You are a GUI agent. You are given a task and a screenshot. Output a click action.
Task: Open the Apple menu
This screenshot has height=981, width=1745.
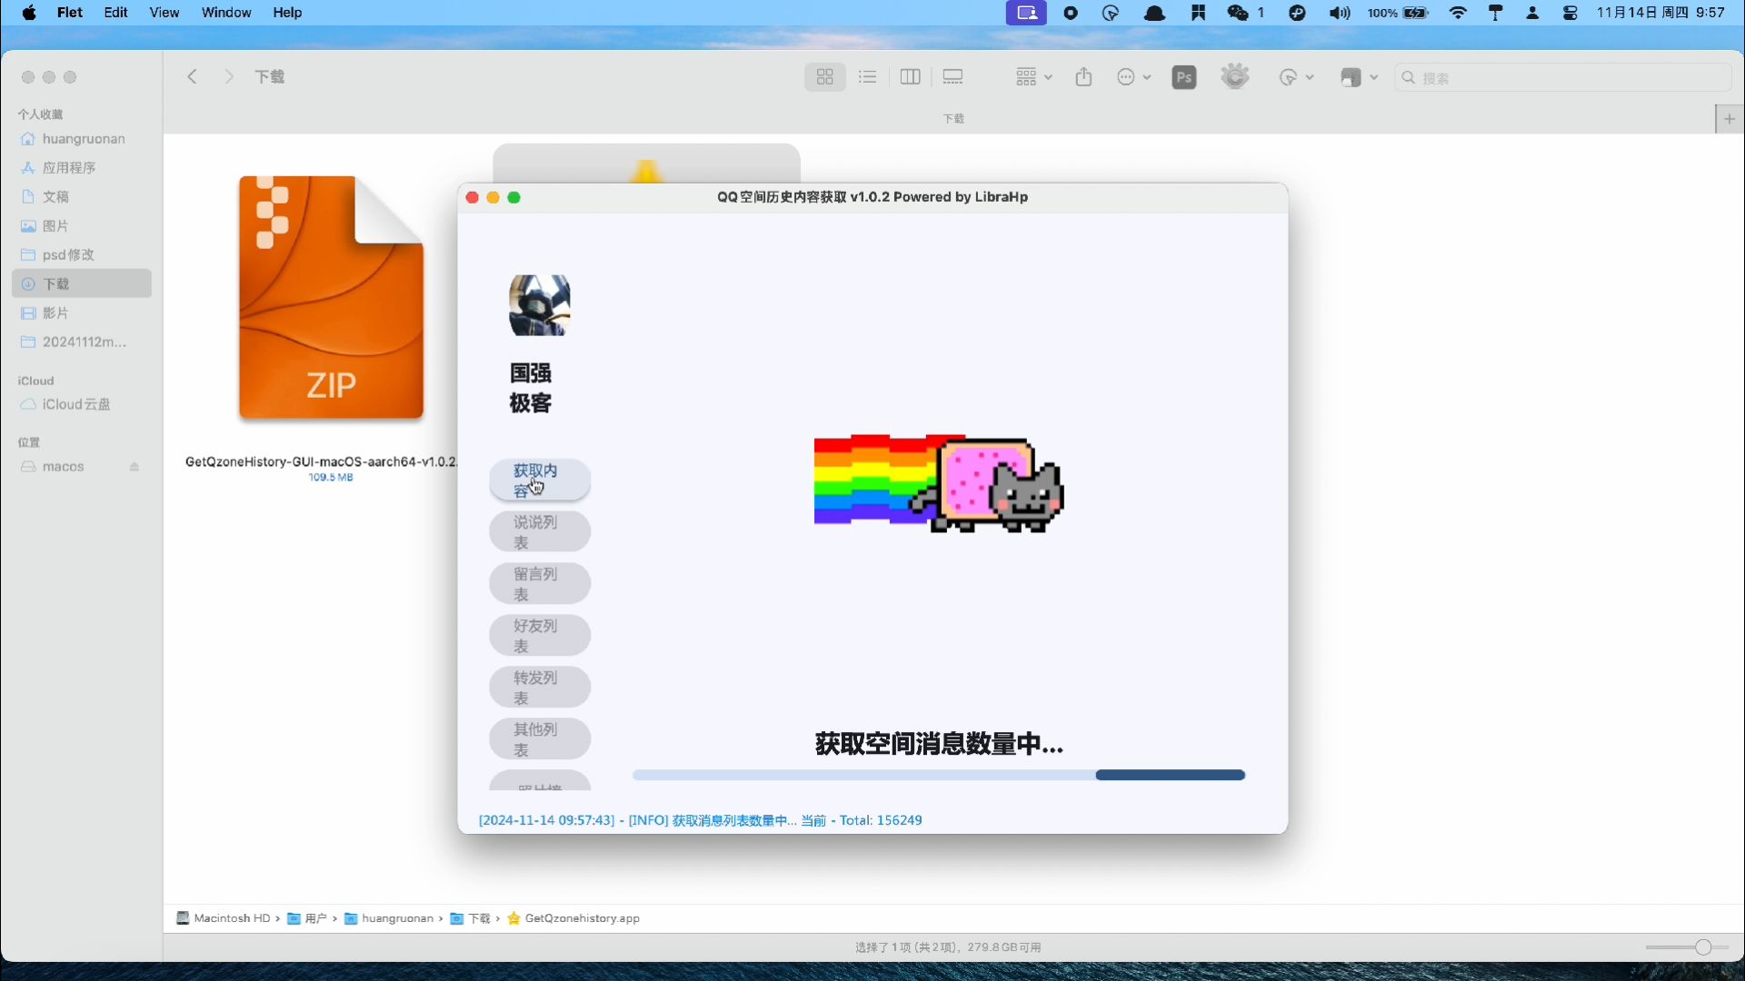click(29, 13)
